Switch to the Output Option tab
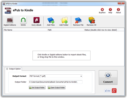Screen dimensions: 127x98 coord(13,69)
